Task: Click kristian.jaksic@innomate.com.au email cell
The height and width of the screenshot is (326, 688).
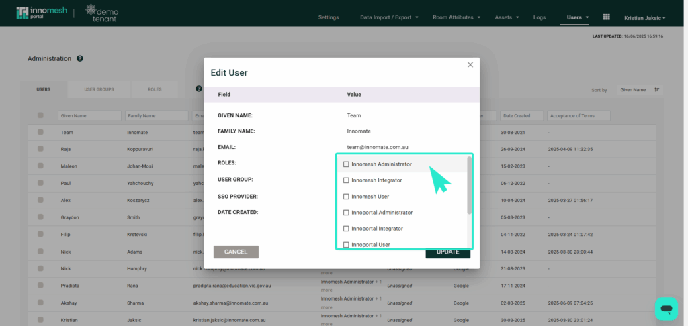Action: coord(231,320)
